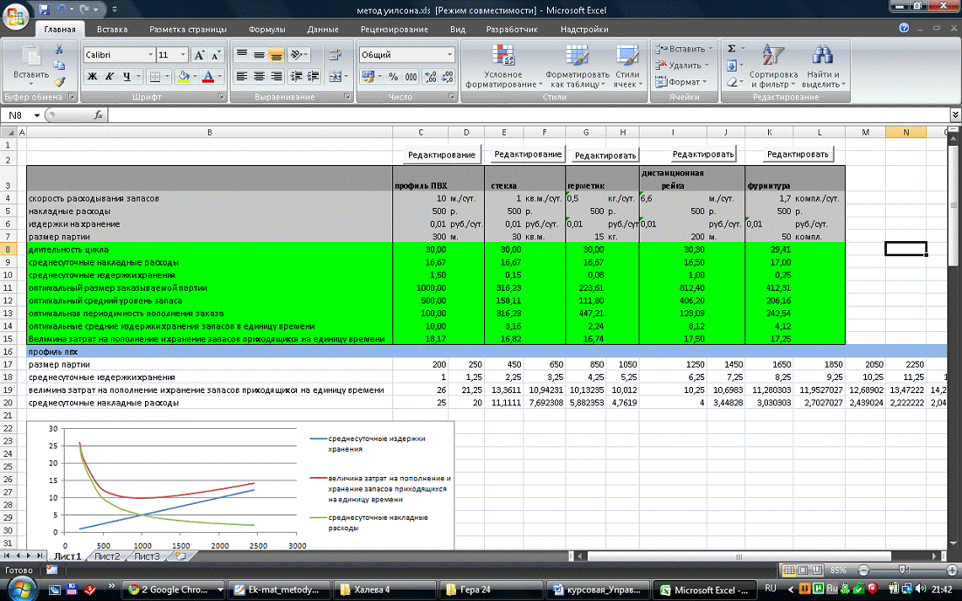Click the AutoSum sigma icon

731,49
